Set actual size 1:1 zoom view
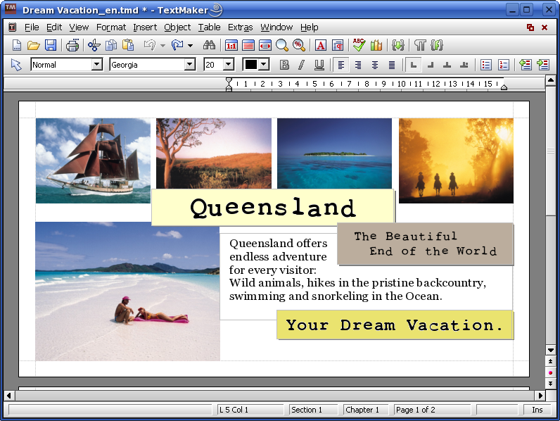 (231, 45)
